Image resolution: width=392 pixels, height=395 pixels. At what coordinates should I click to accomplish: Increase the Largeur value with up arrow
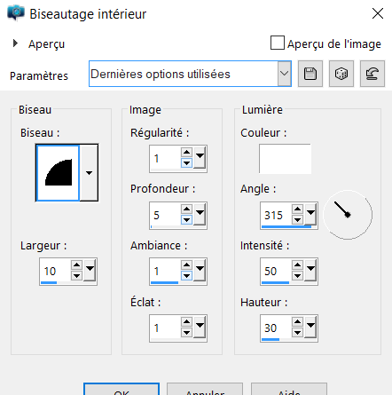click(x=76, y=265)
